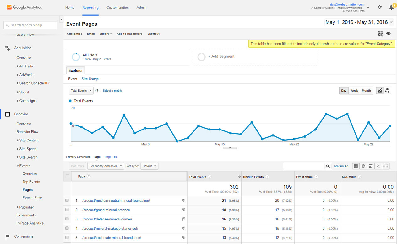The image size is (397, 244).
Task: Switch to line chart view
Action: pos(379,91)
